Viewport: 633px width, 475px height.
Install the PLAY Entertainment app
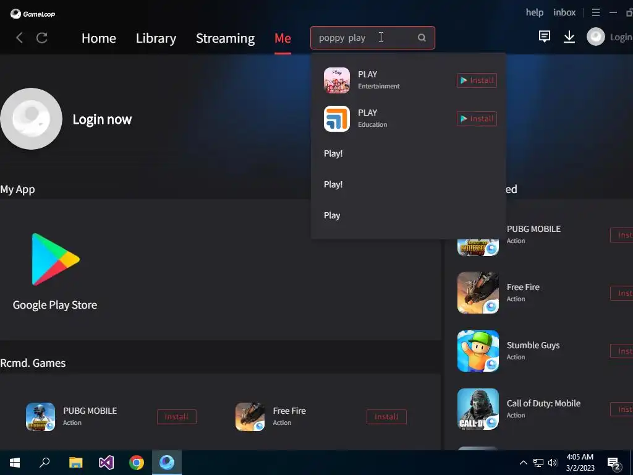click(477, 80)
